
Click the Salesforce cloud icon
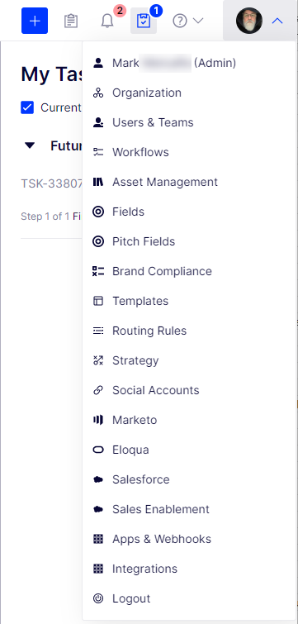98,479
